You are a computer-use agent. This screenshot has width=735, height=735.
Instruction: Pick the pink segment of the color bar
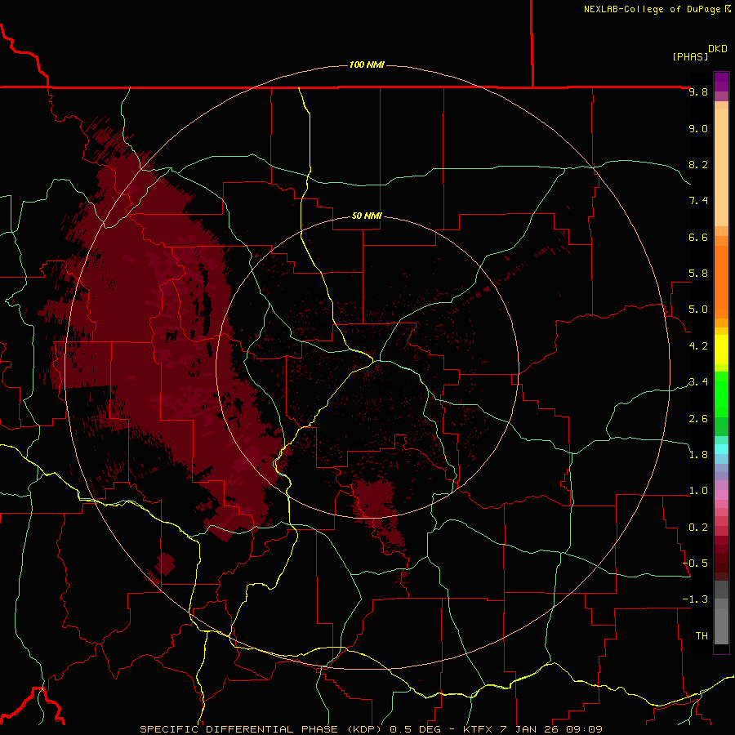point(721,495)
